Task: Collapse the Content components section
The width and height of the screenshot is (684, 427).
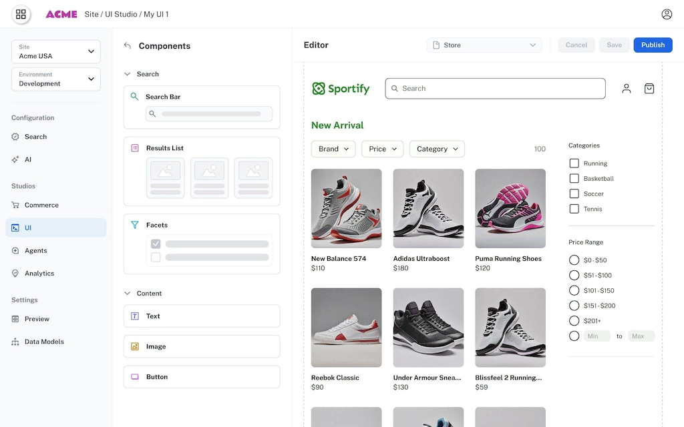Action: click(x=128, y=294)
